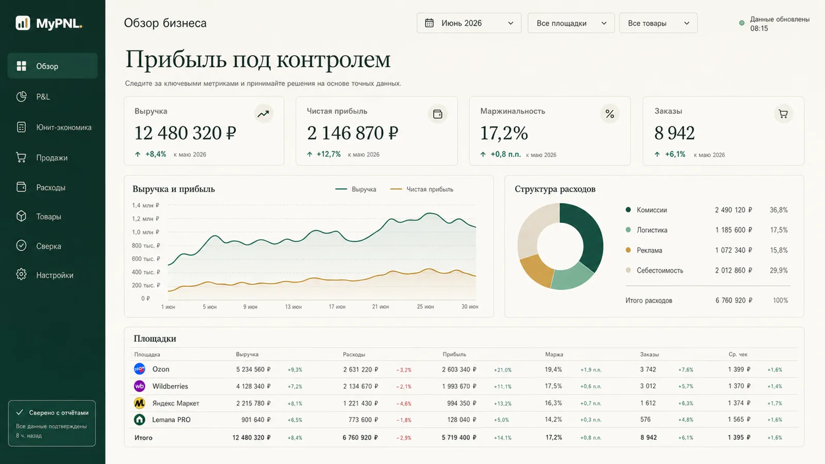Screen dimensions: 825x464
Task: Open the Обзор section in sidebar
Action: point(53,66)
